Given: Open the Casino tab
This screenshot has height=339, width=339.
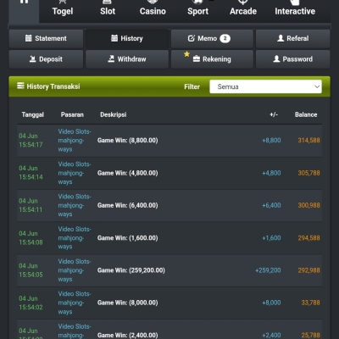Looking at the screenshot, I should coord(153,11).
